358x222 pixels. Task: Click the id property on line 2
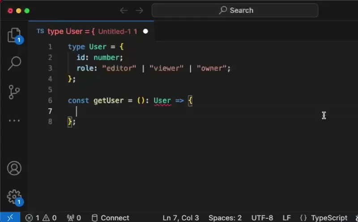click(81, 58)
